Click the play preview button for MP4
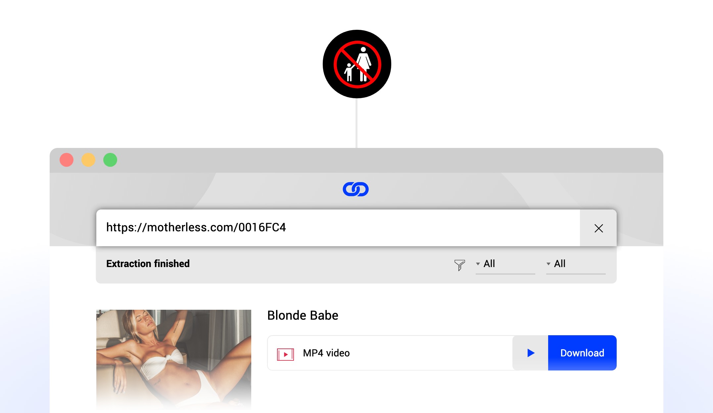The width and height of the screenshot is (713, 413). [x=531, y=353]
